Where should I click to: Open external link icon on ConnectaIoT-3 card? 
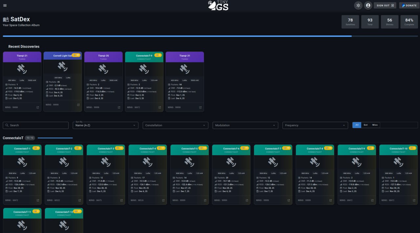121,200
